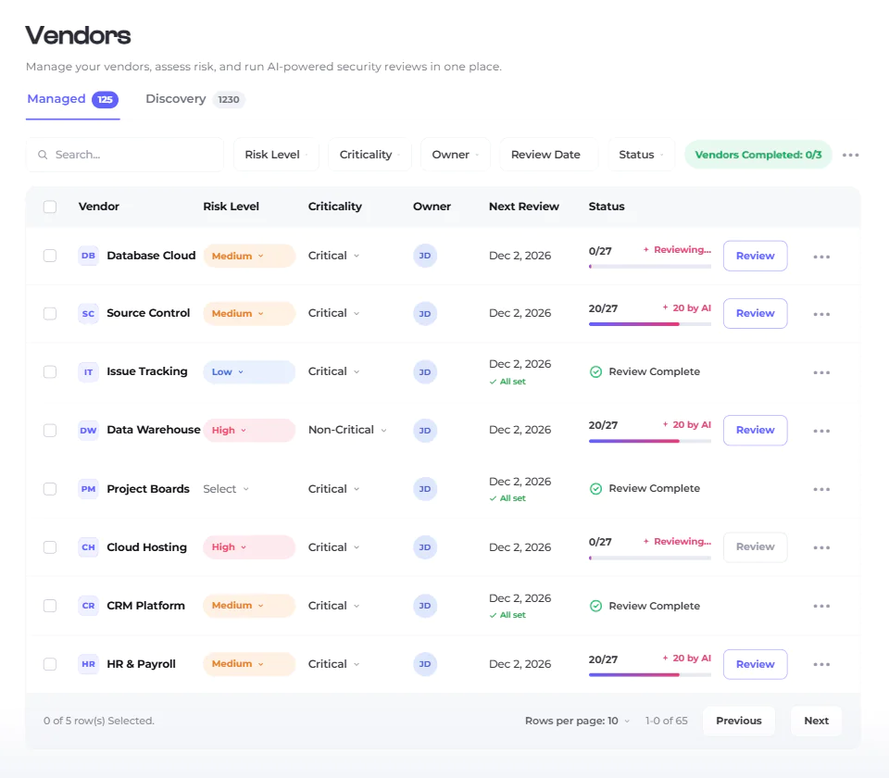The image size is (889, 778).
Task: Switch to the Discovery tab
Action: pos(194,99)
